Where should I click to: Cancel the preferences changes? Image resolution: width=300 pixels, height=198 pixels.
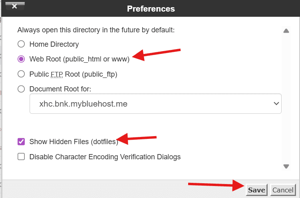[x=283, y=190]
